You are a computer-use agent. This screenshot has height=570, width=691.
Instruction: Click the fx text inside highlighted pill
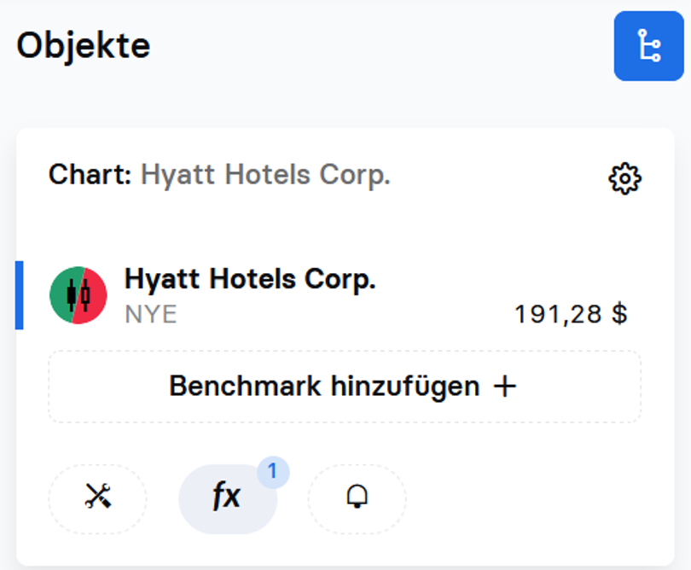click(227, 496)
